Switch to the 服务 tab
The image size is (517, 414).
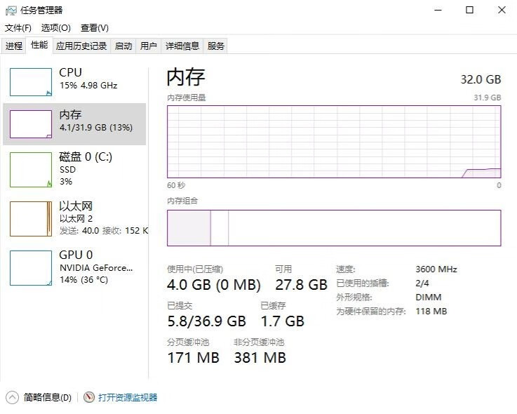pos(216,46)
